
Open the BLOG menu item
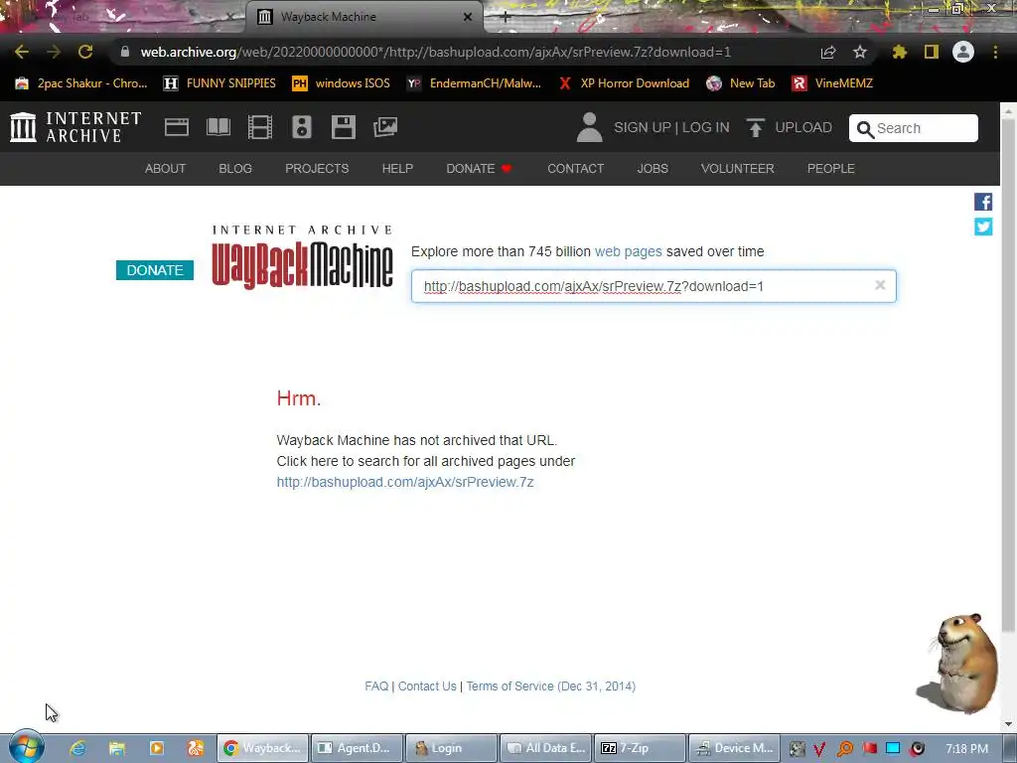pos(235,169)
